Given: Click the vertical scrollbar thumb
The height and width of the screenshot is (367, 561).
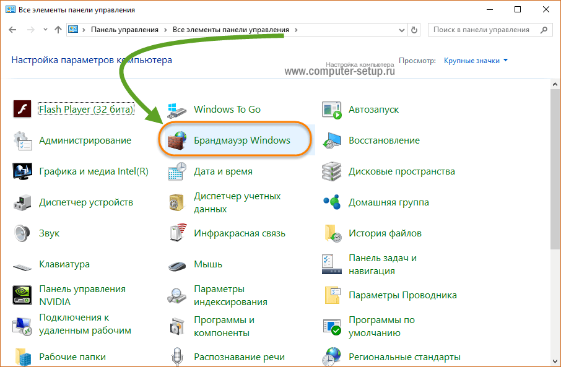Looking at the screenshot, I should coord(555,169).
